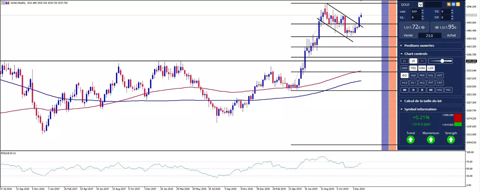Click the Trend green up arrow
The height and width of the screenshot is (191, 480).
tap(411, 140)
